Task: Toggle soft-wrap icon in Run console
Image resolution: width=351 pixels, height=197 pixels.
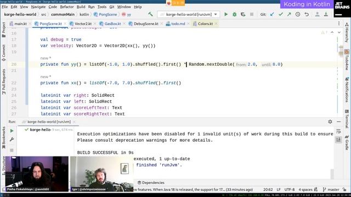Action: [338, 131]
